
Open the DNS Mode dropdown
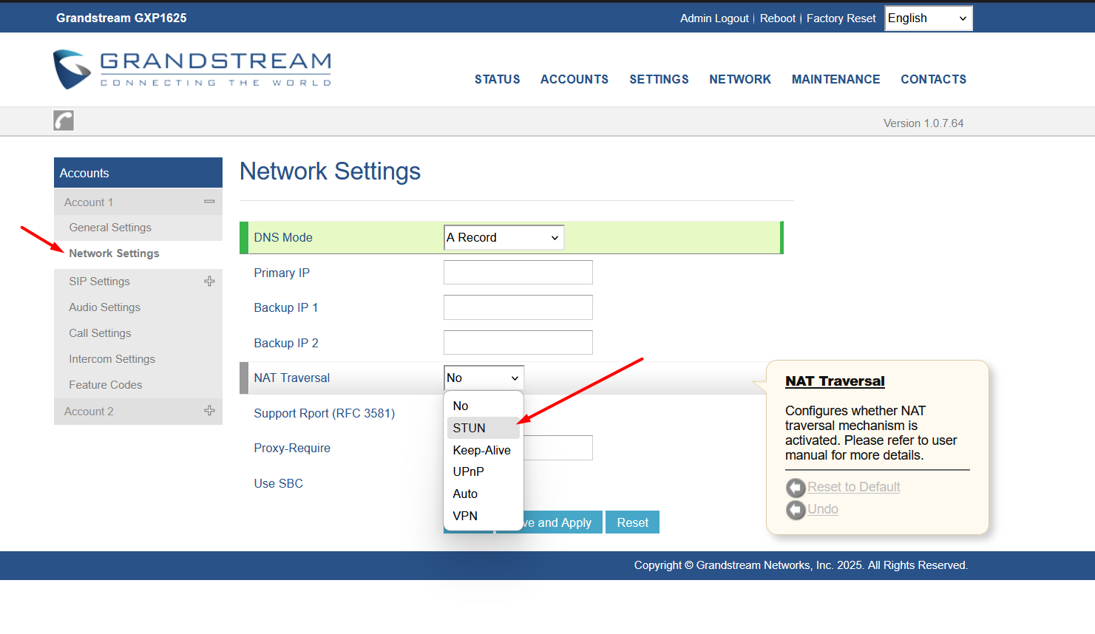tap(504, 237)
